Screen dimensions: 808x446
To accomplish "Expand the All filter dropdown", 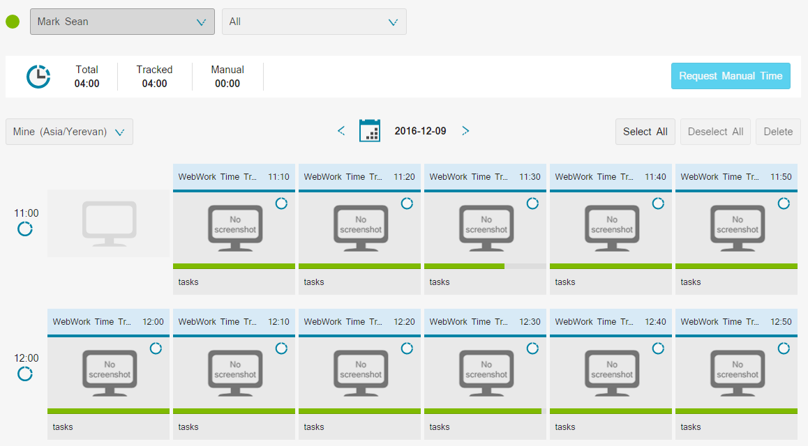I will [314, 22].
